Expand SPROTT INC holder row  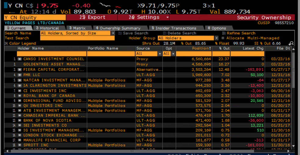(20, 145)
